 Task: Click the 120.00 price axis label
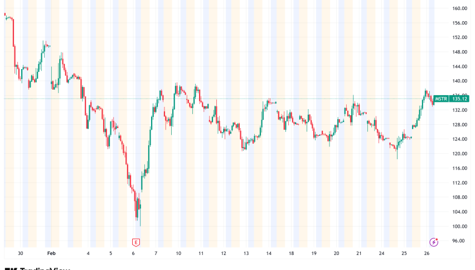tap(459, 154)
